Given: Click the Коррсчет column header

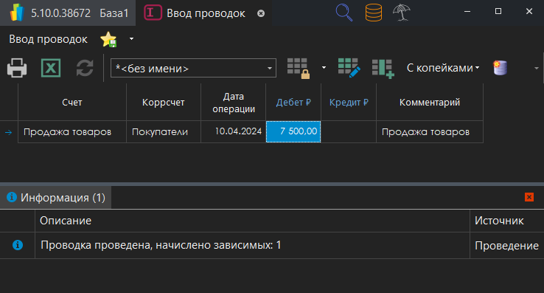Looking at the screenshot, I should tap(164, 102).
